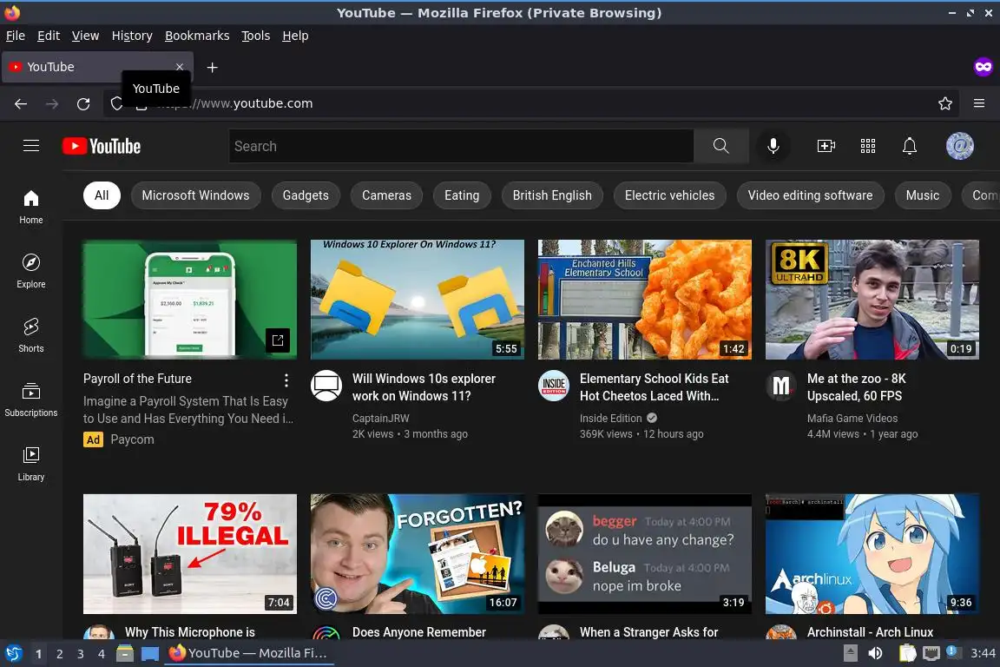Select the Gadgets filter chip

point(306,195)
